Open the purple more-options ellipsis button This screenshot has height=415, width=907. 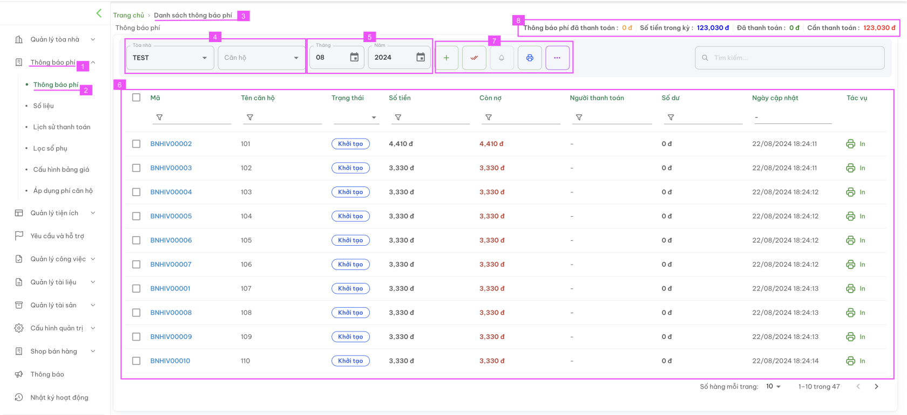557,58
